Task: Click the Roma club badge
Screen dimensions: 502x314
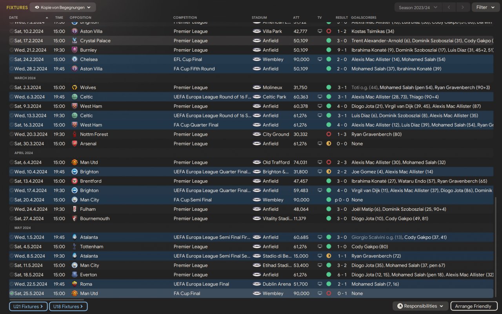Action: coord(75,284)
